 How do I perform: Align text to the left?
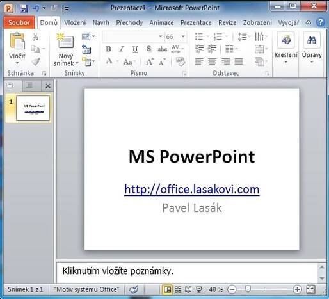pos(199,61)
